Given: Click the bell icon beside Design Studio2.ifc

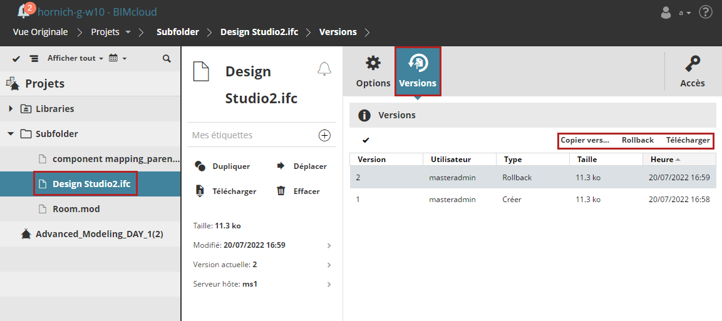Looking at the screenshot, I should coord(324,69).
